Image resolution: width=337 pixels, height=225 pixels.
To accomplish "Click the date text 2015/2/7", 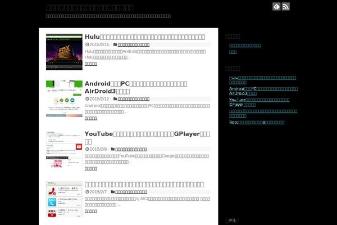I will pos(98,192).
